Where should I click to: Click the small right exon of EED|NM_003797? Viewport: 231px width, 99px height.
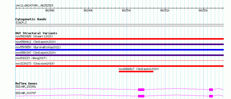[x=211, y=96]
